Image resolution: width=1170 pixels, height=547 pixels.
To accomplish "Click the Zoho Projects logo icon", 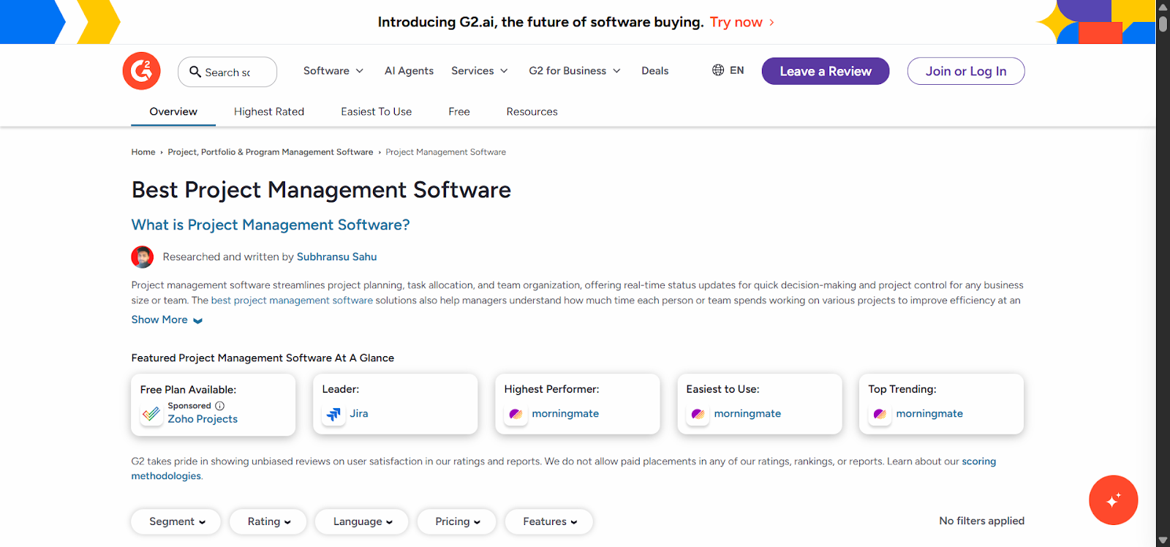I will point(151,414).
